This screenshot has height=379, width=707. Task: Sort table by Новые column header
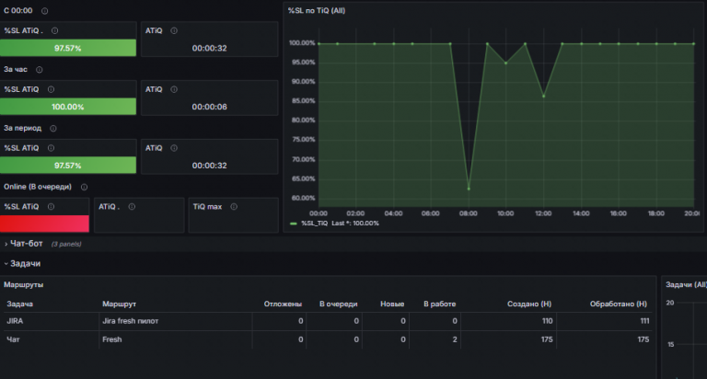click(392, 304)
